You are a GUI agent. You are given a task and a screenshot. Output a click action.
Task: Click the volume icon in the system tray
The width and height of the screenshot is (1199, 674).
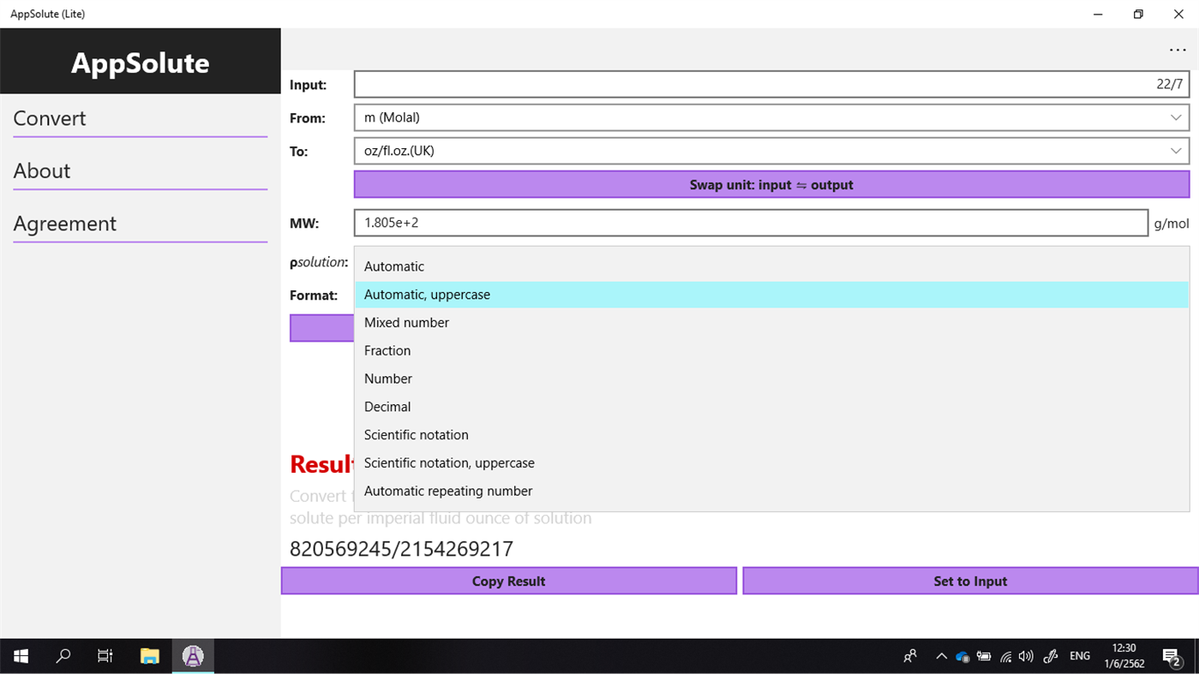(x=1026, y=656)
